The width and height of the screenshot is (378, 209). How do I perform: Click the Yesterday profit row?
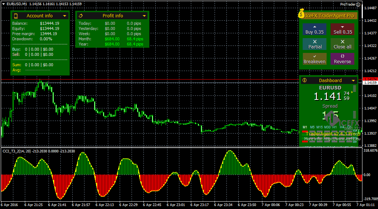point(110,28)
